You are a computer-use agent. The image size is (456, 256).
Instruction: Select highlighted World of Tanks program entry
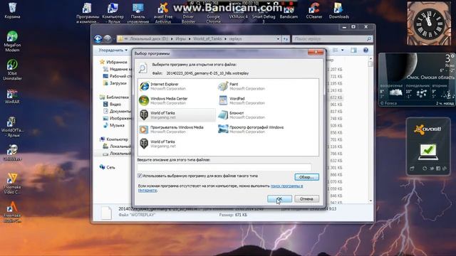coord(177,115)
